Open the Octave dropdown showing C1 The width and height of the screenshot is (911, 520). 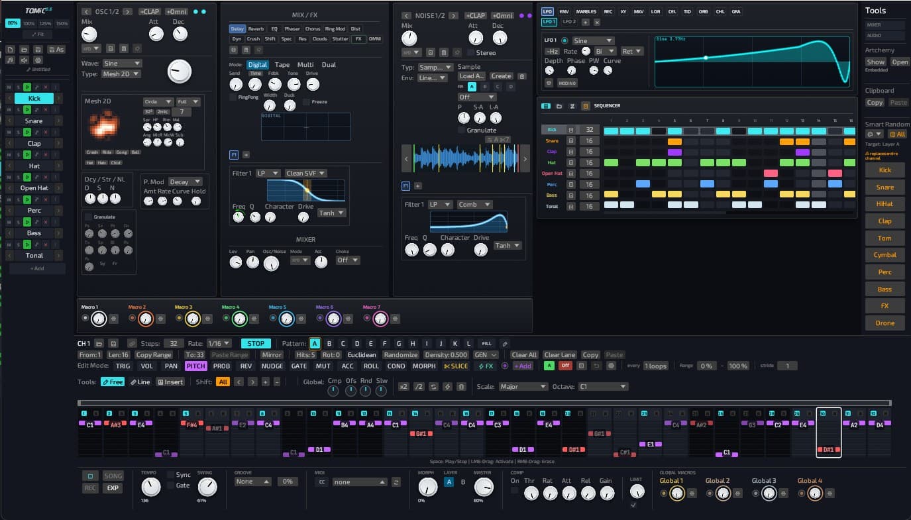pyautogui.click(x=603, y=387)
